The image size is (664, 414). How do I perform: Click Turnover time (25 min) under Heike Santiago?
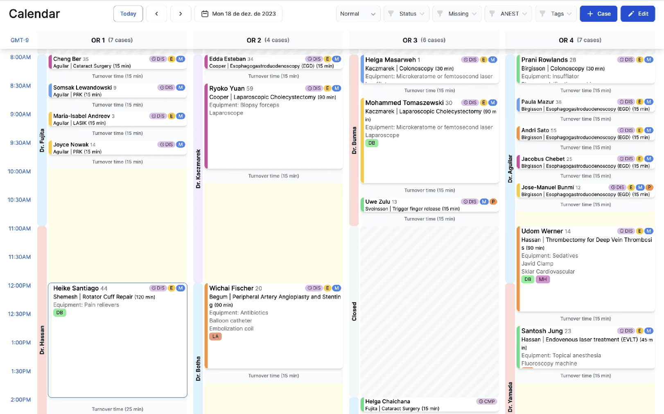tap(117, 409)
